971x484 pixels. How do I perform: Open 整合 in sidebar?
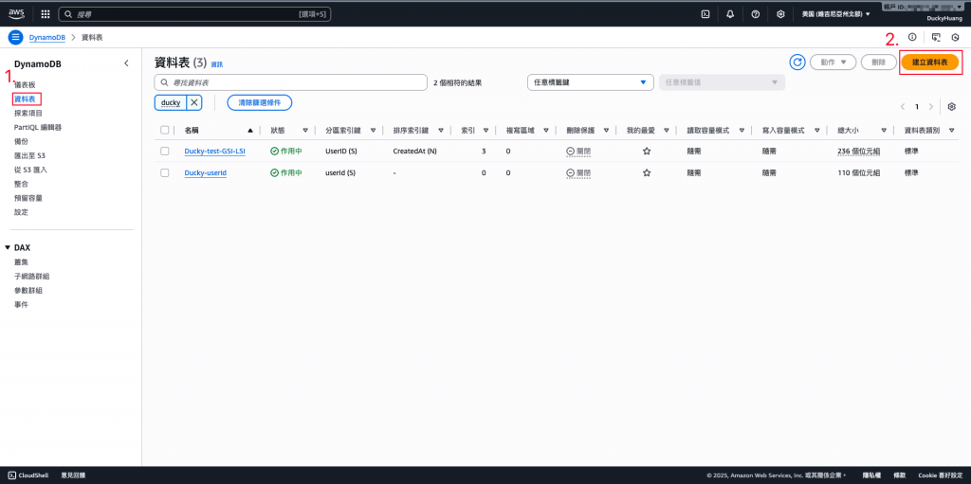point(21,184)
